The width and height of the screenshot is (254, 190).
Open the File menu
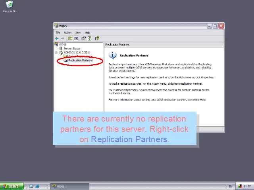click(58, 32)
